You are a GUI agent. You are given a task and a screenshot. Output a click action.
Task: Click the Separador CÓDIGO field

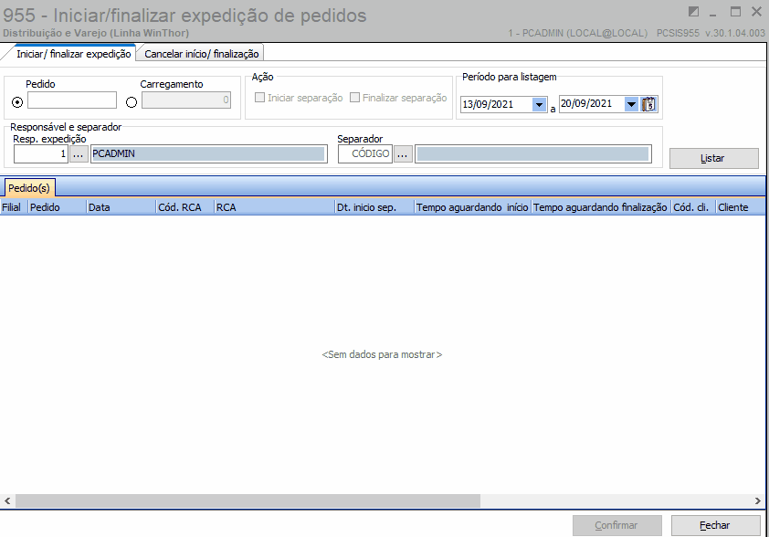point(365,154)
